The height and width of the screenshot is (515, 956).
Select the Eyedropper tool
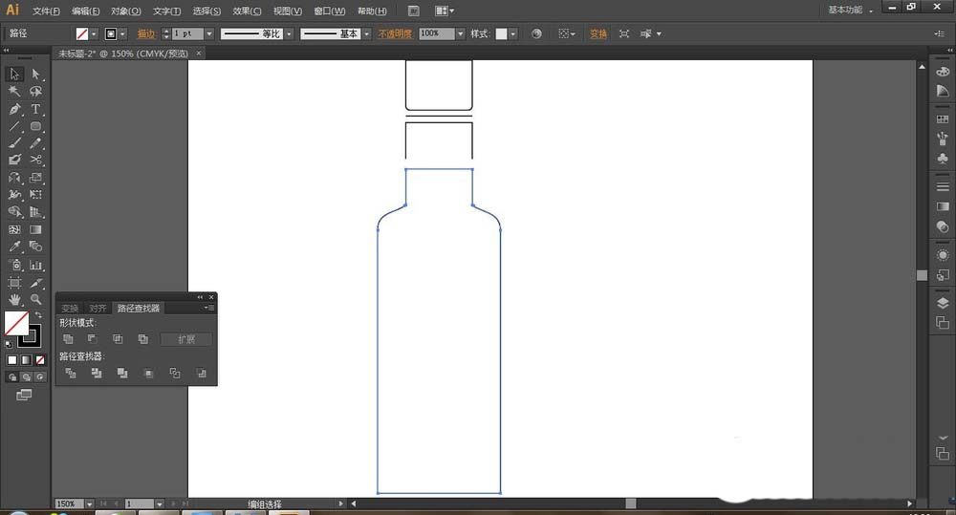point(15,247)
